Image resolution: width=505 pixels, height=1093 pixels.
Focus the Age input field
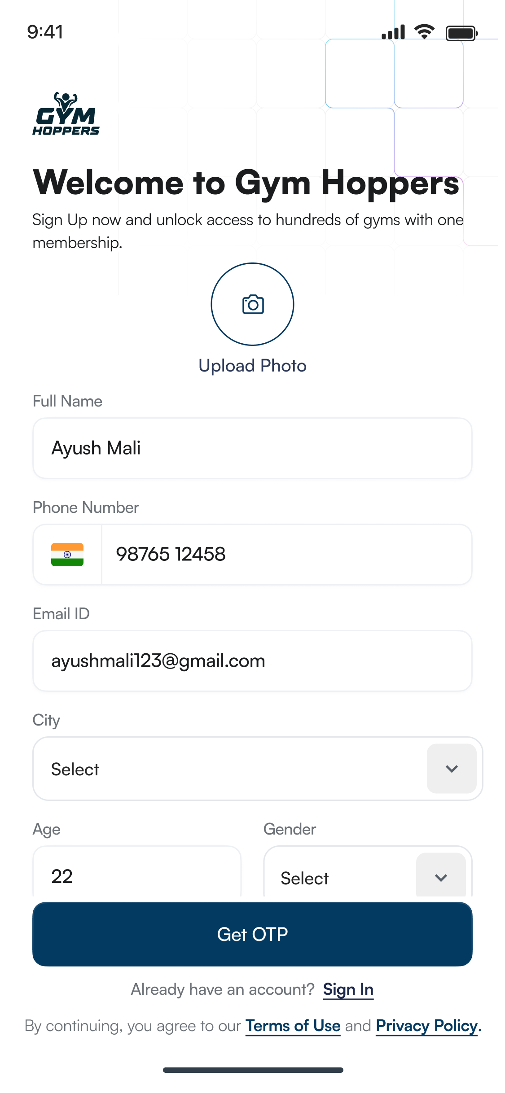(x=137, y=875)
